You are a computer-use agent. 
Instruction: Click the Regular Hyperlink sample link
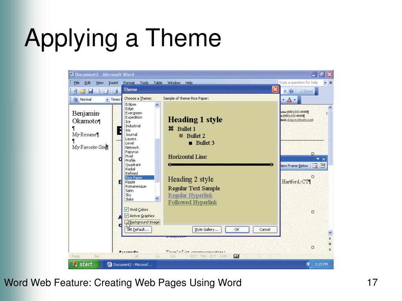tap(190, 195)
